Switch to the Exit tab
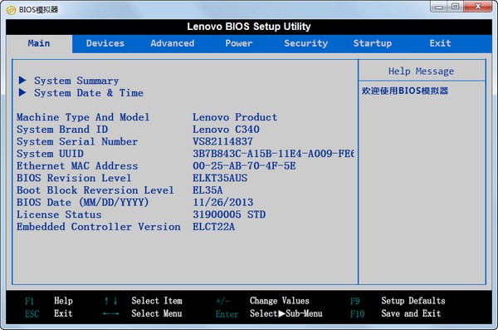Viewport: 498px width, 330px height. pyautogui.click(x=440, y=43)
